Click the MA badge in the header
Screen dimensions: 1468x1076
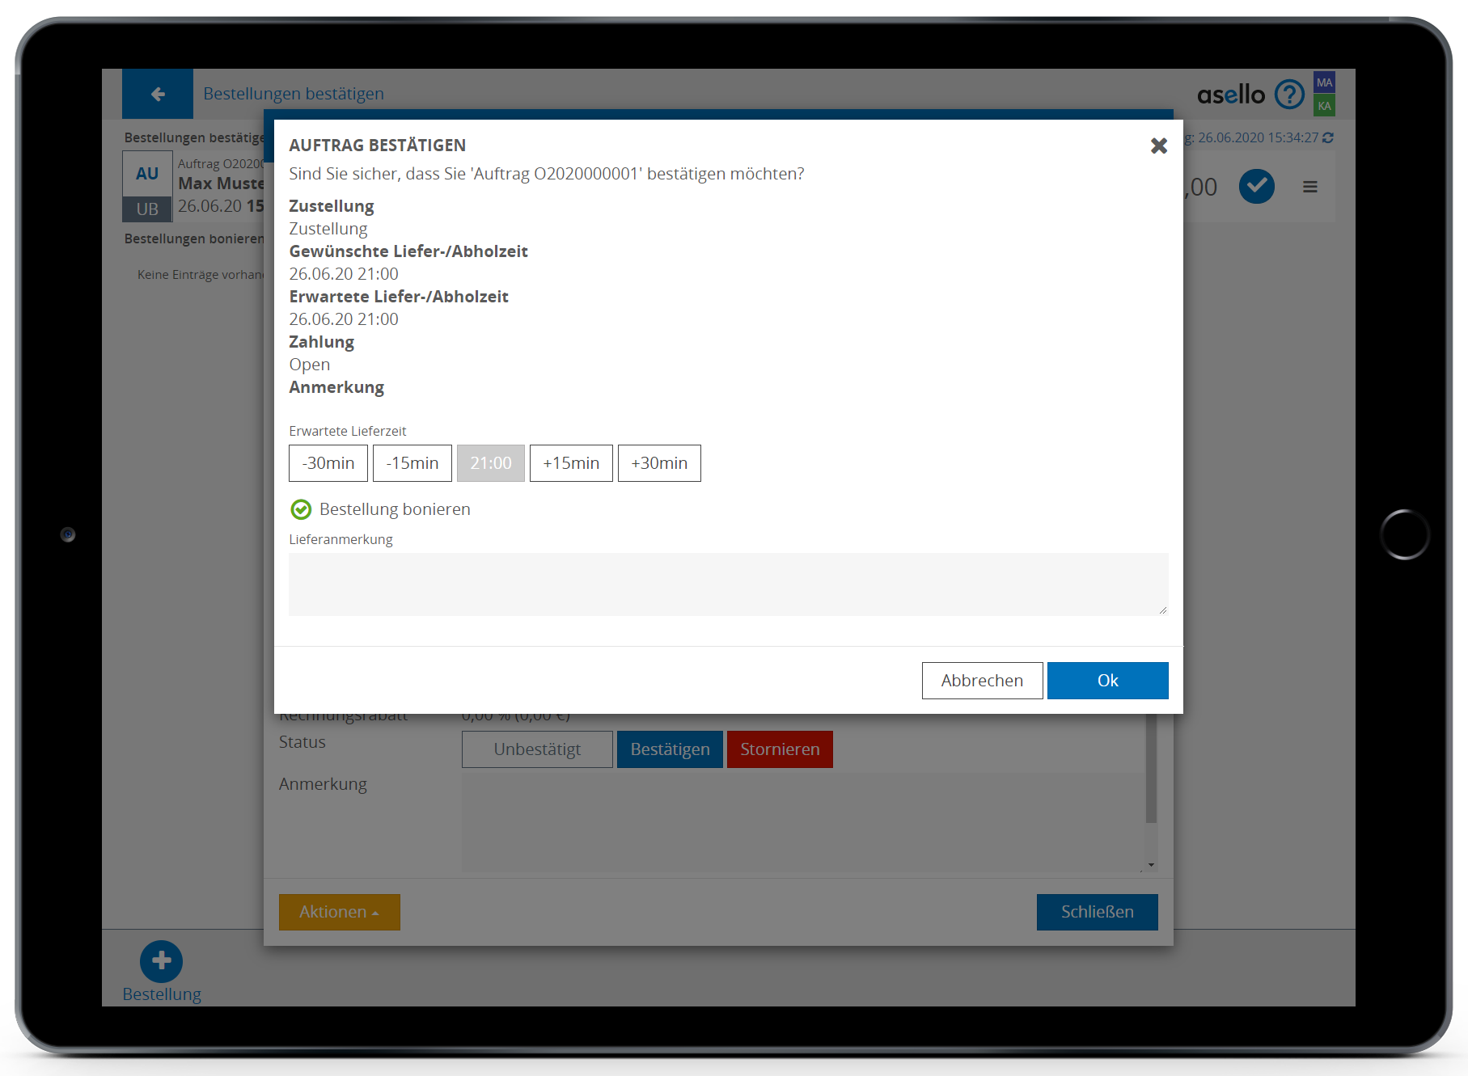1324,82
